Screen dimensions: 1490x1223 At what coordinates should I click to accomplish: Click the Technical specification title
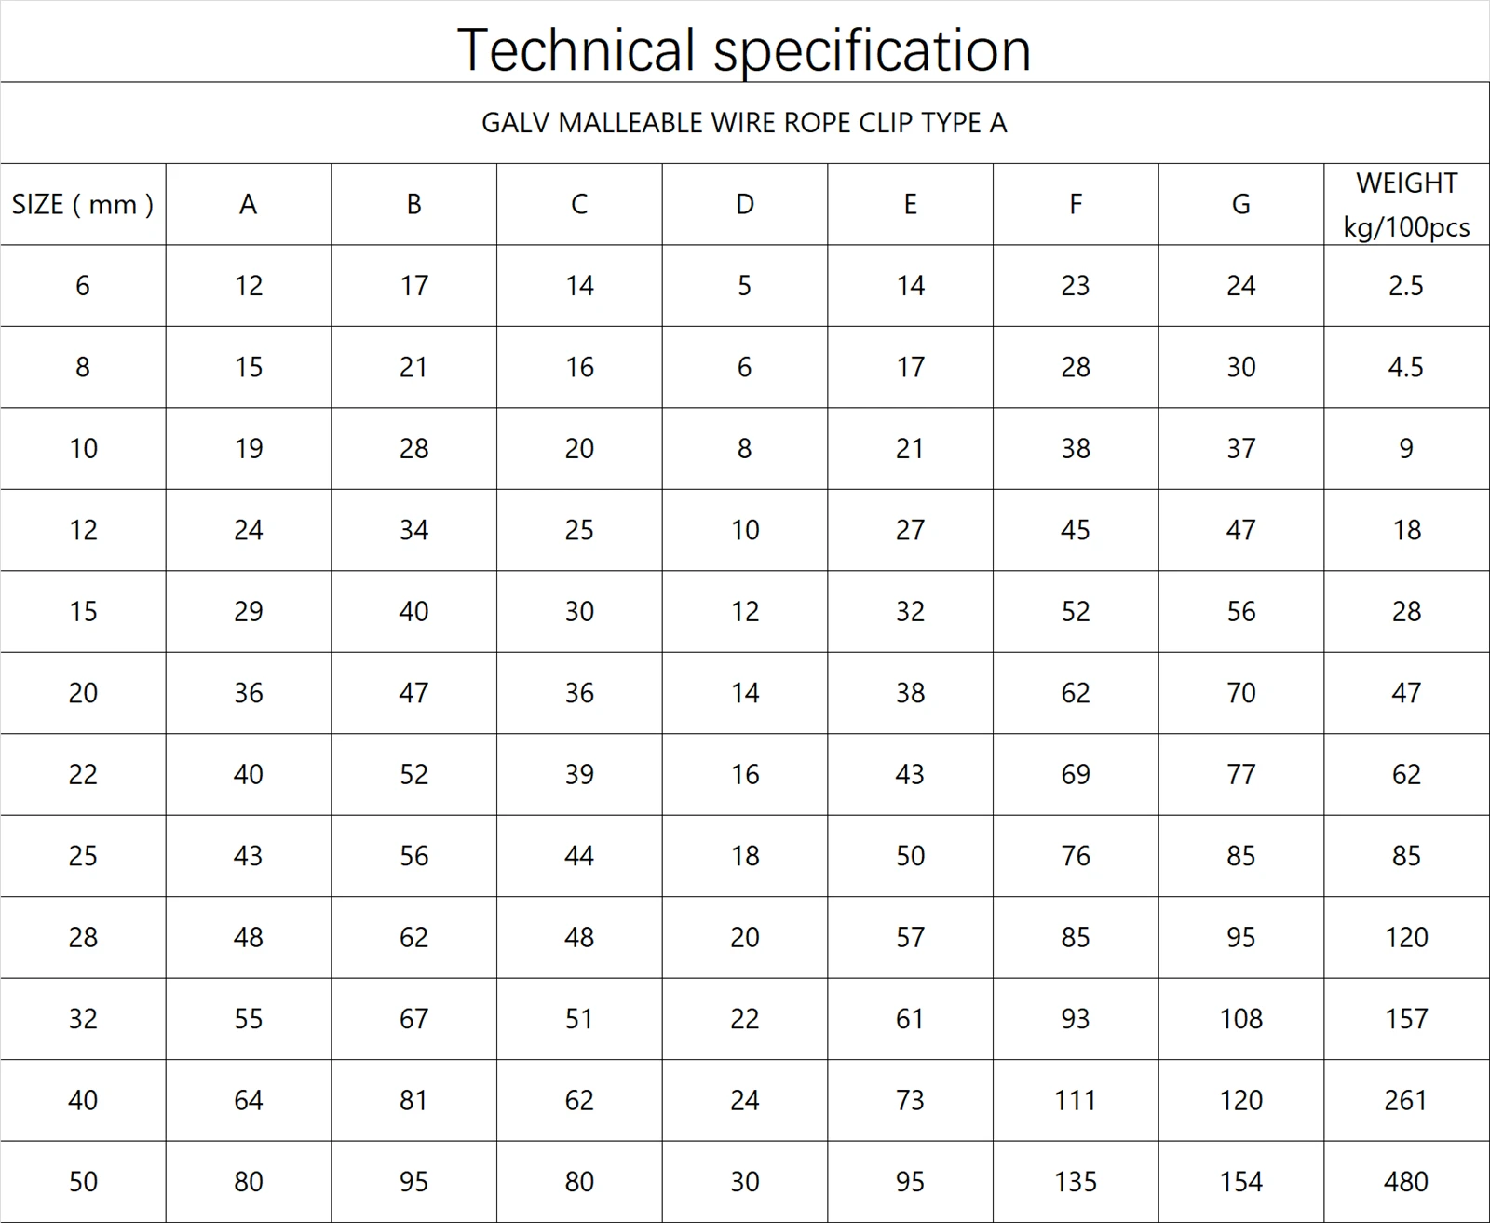744,49
